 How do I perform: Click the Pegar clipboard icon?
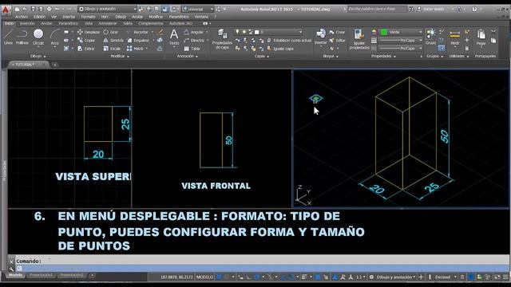tap(481, 37)
